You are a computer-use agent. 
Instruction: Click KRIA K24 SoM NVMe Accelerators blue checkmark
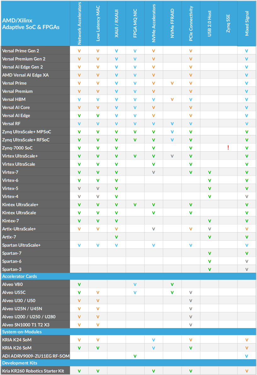(x=154, y=340)
